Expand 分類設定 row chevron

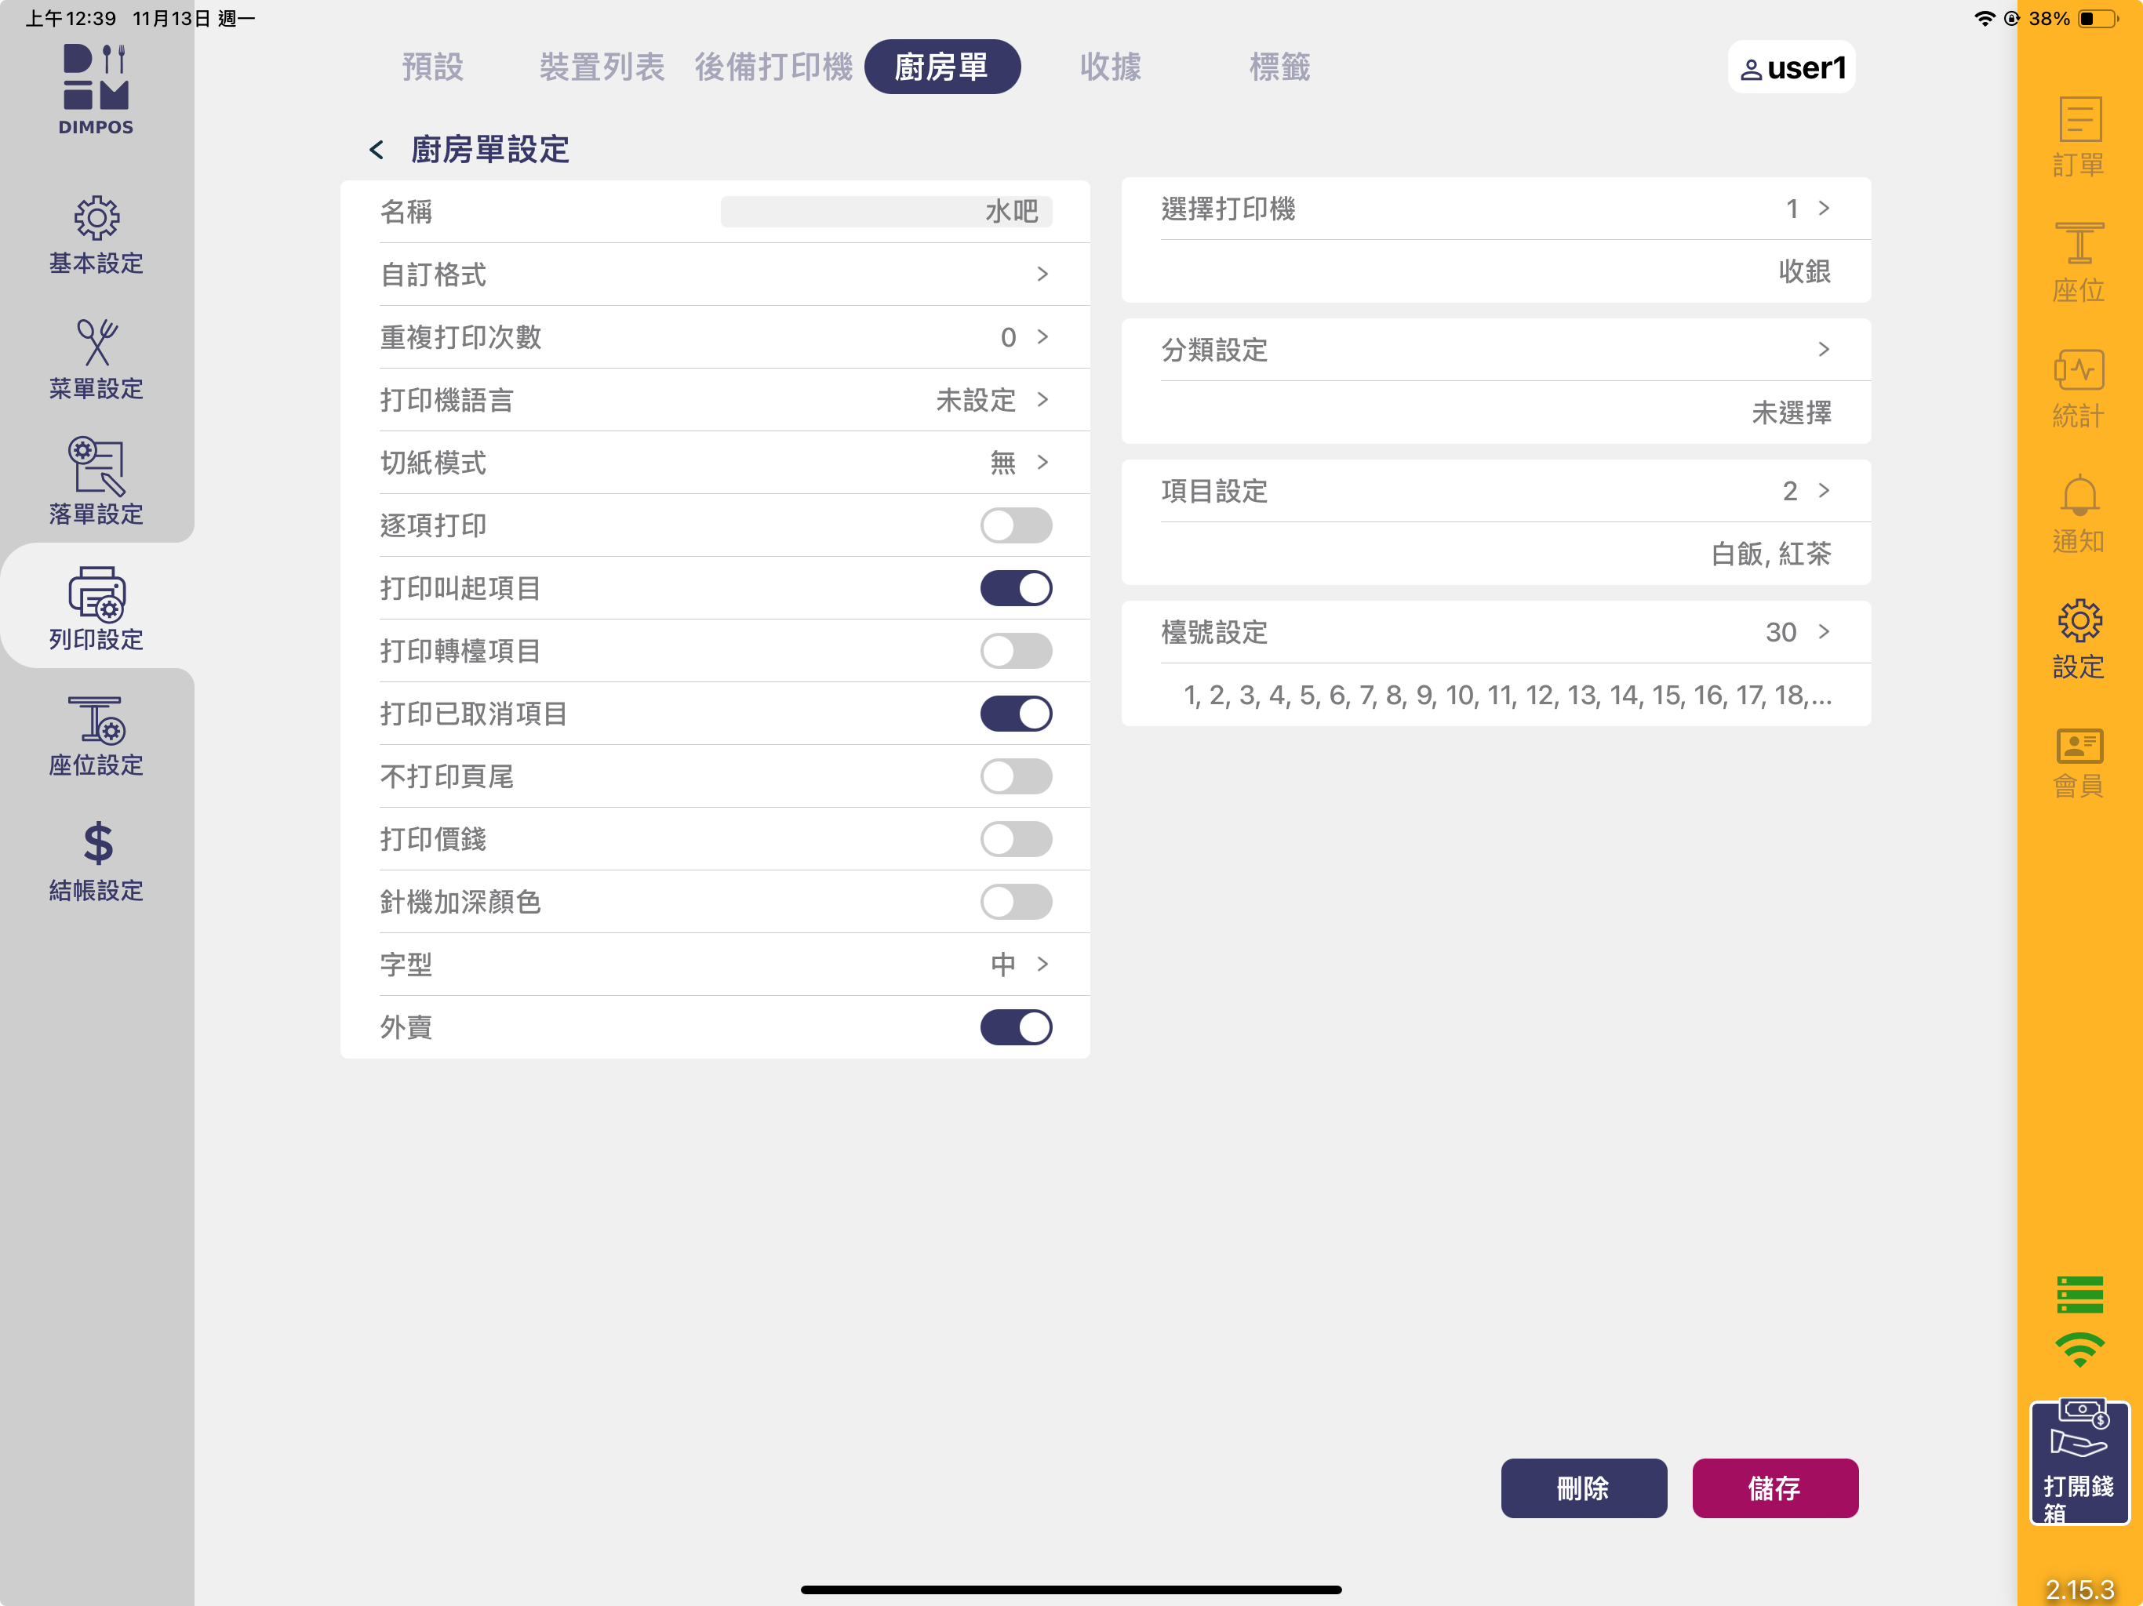[1825, 350]
